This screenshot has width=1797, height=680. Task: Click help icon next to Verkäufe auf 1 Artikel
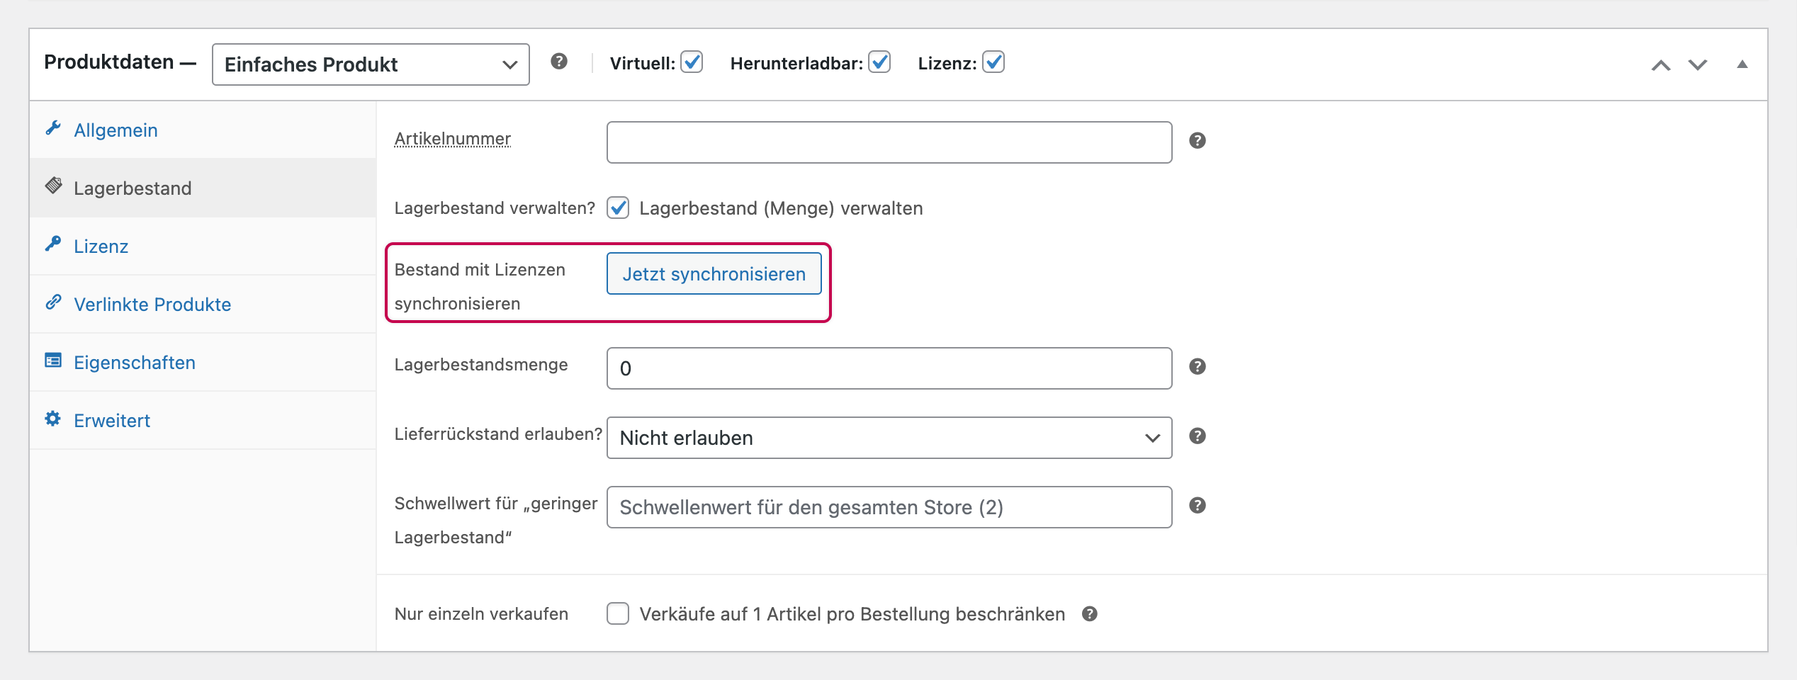click(1090, 614)
